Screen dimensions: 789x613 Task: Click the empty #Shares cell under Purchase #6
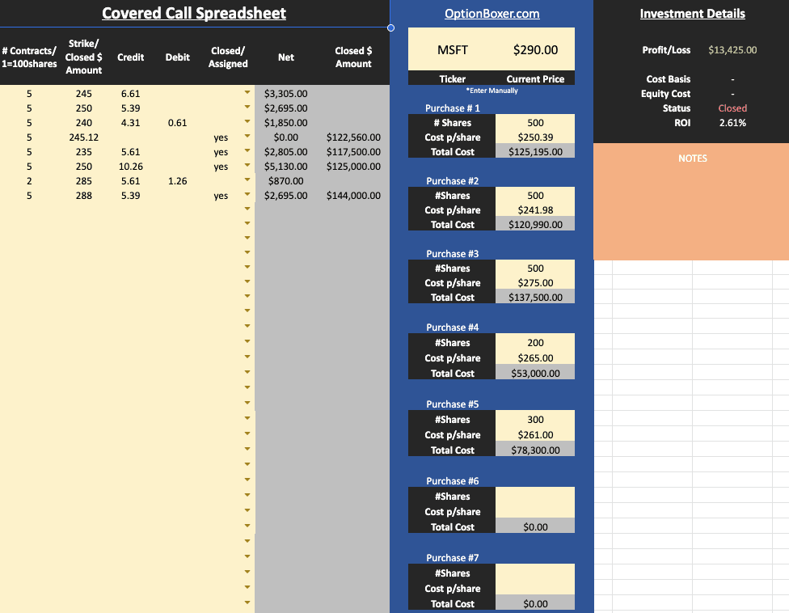[x=534, y=496]
